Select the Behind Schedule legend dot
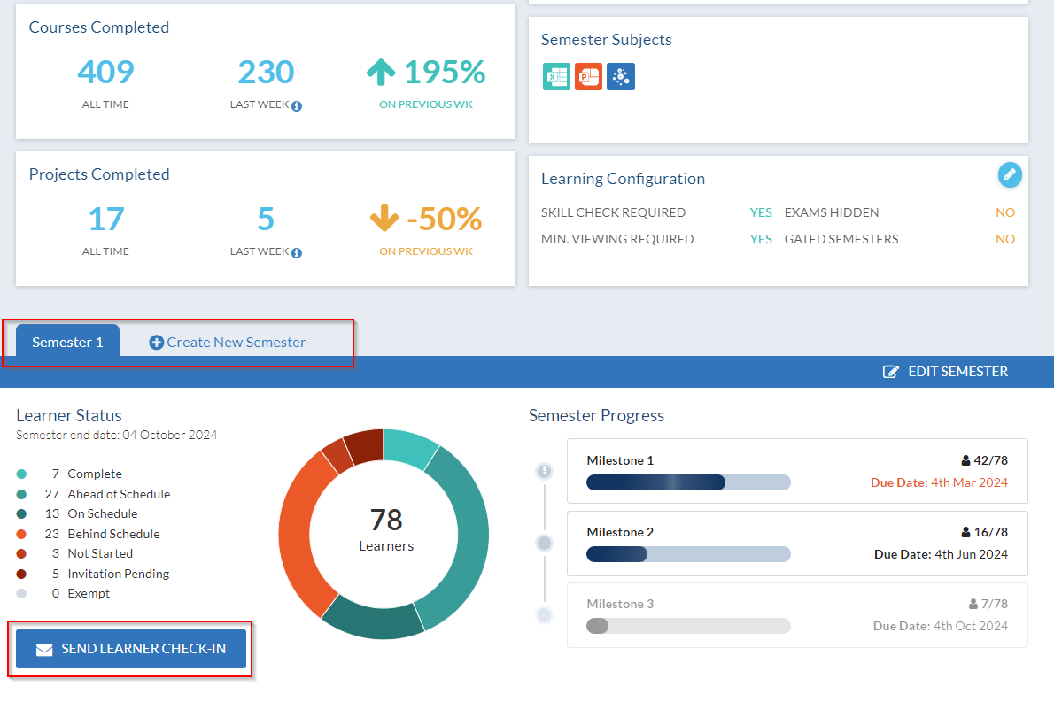Screen dimensions: 1054x702 (x=21, y=534)
